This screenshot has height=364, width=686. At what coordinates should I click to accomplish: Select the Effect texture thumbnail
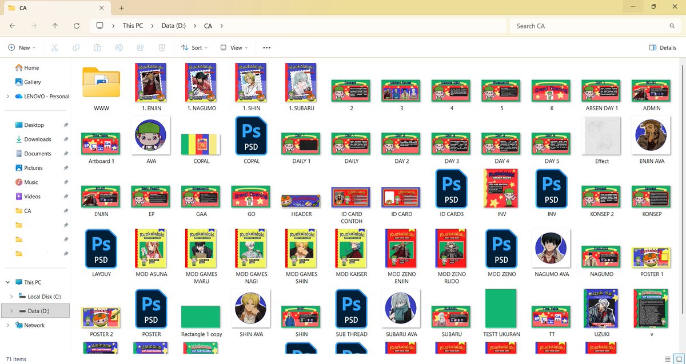[601, 135]
